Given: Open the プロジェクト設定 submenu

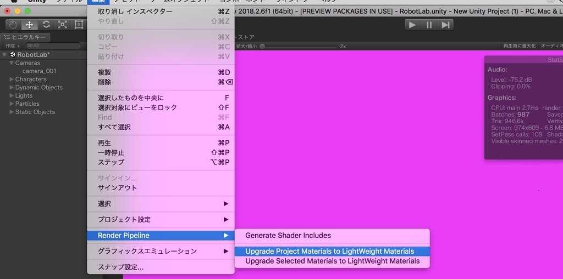Looking at the screenshot, I should [161, 220].
